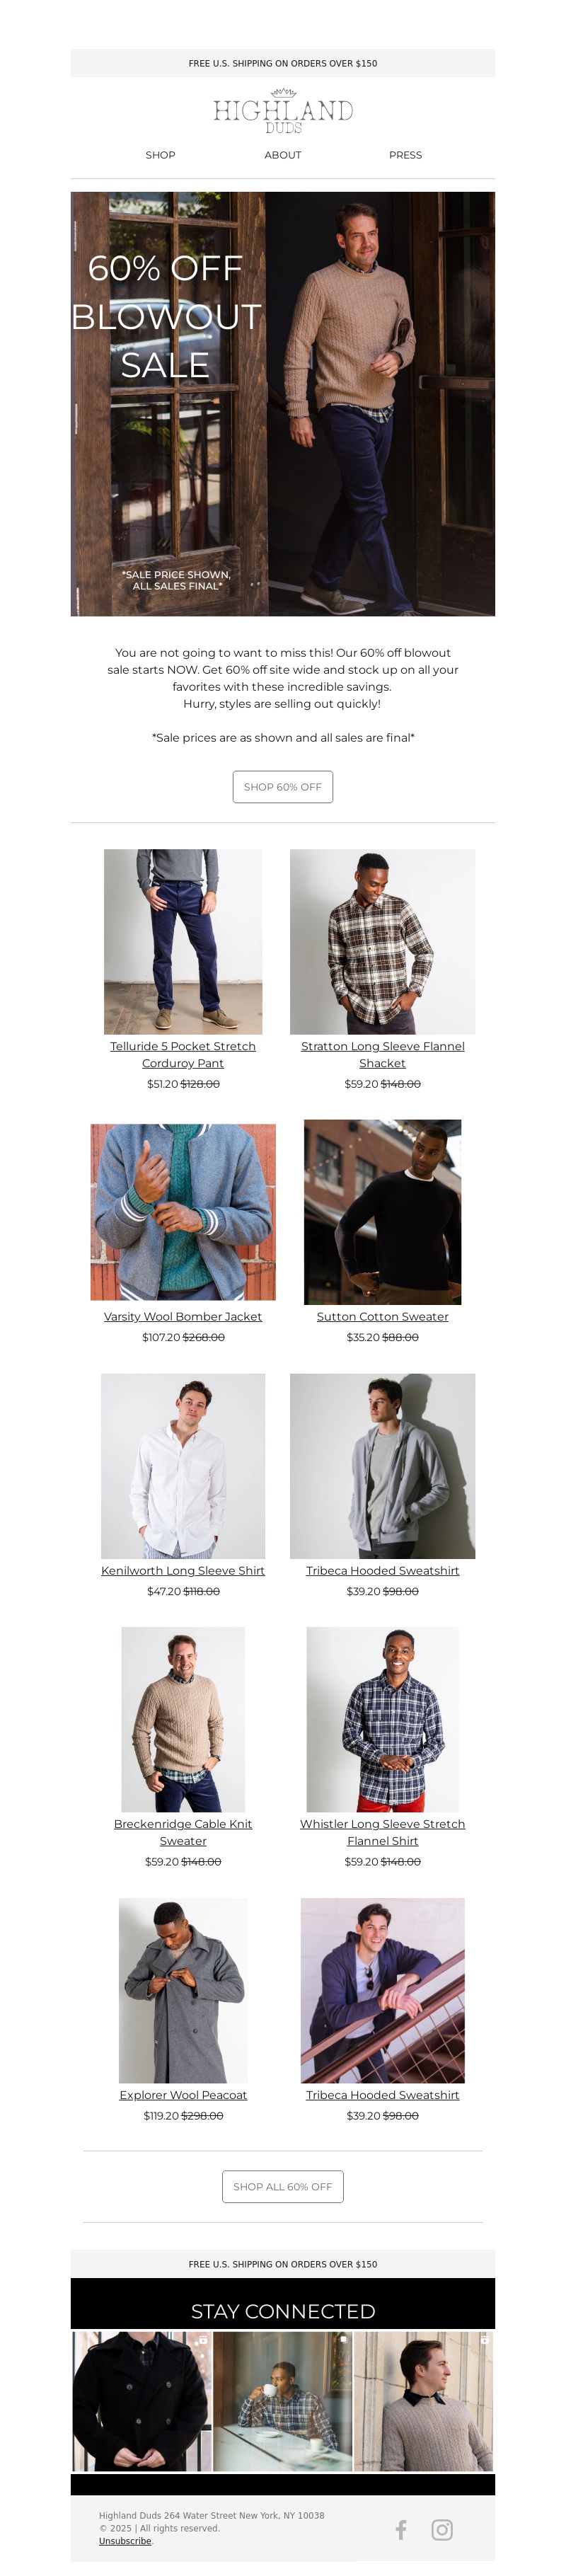The height and width of the screenshot is (2576, 566).
Task: Open the black peacoat Instagram photo
Action: click(141, 2401)
